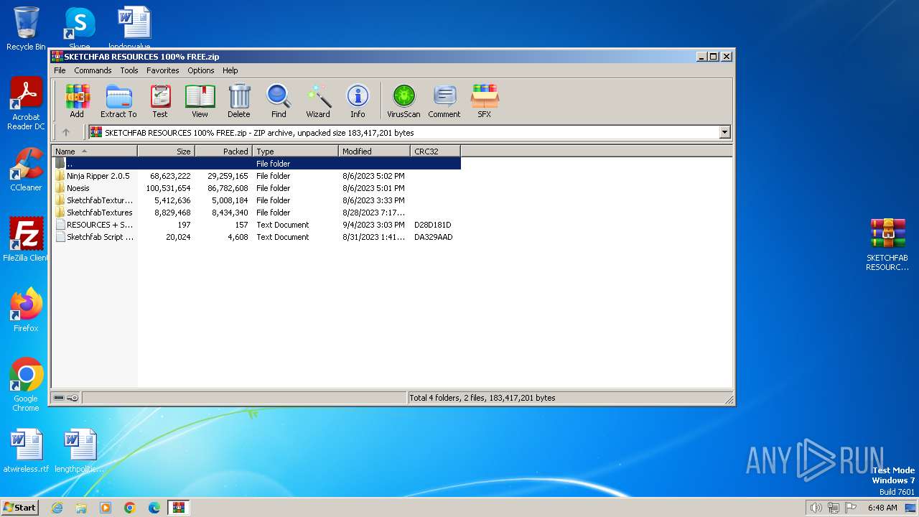Open the FileZilla Client desktop shortcut

[26, 240]
